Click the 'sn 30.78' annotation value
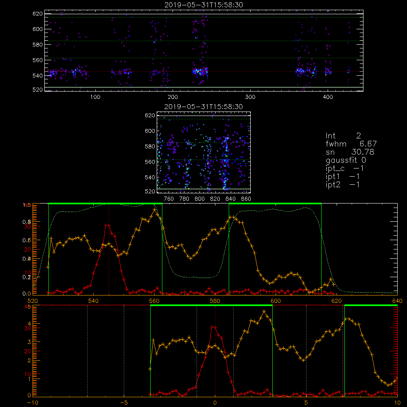The image size is (407, 407). (x=350, y=152)
